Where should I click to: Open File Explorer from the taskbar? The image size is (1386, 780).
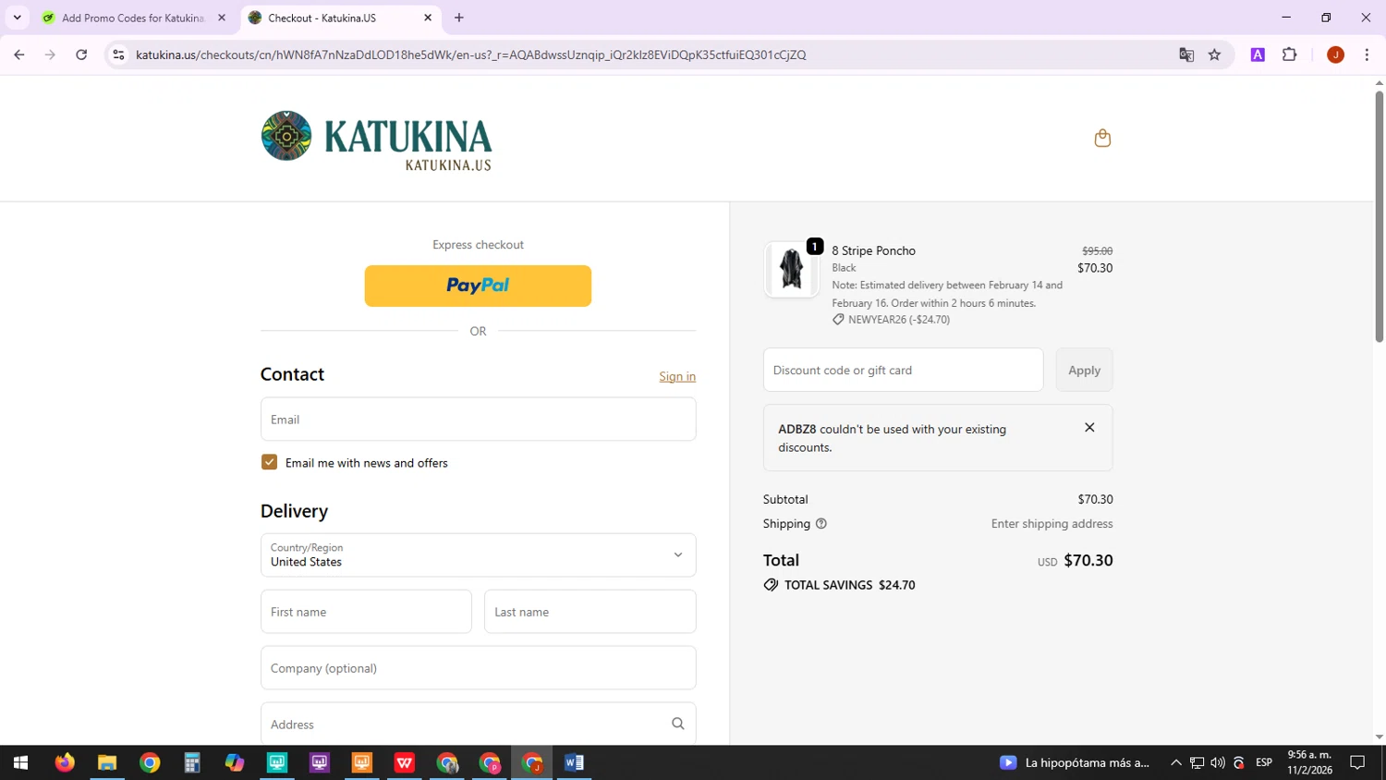pyautogui.click(x=107, y=762)
